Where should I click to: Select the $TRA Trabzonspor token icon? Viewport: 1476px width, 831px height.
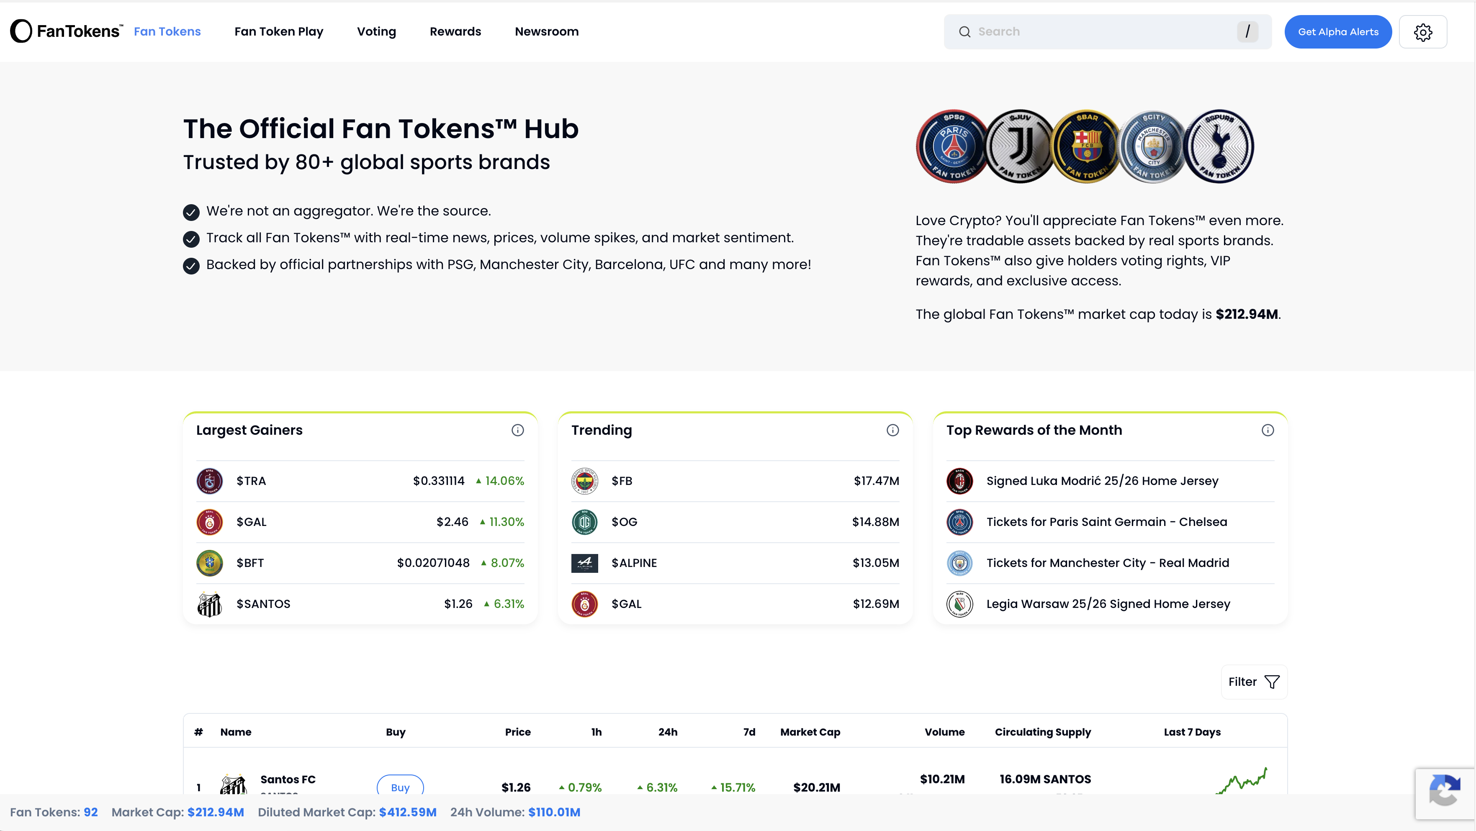pos(209,481)
